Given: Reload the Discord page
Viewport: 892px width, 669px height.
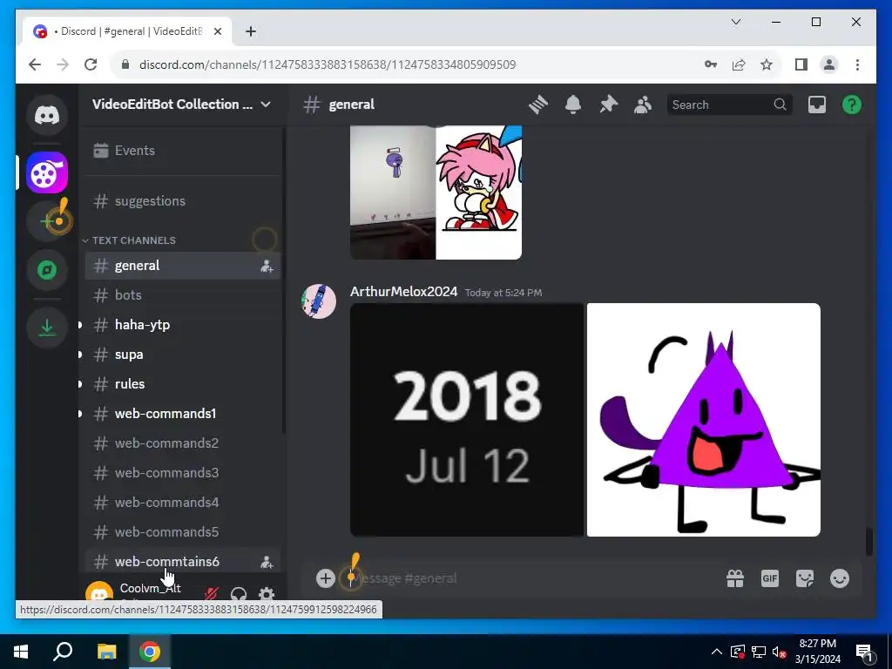Looking at the screenshot, I should pos(91,64).
